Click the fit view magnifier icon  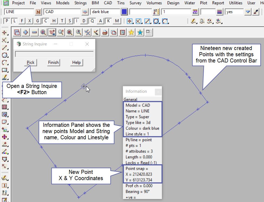click(43, 32)
